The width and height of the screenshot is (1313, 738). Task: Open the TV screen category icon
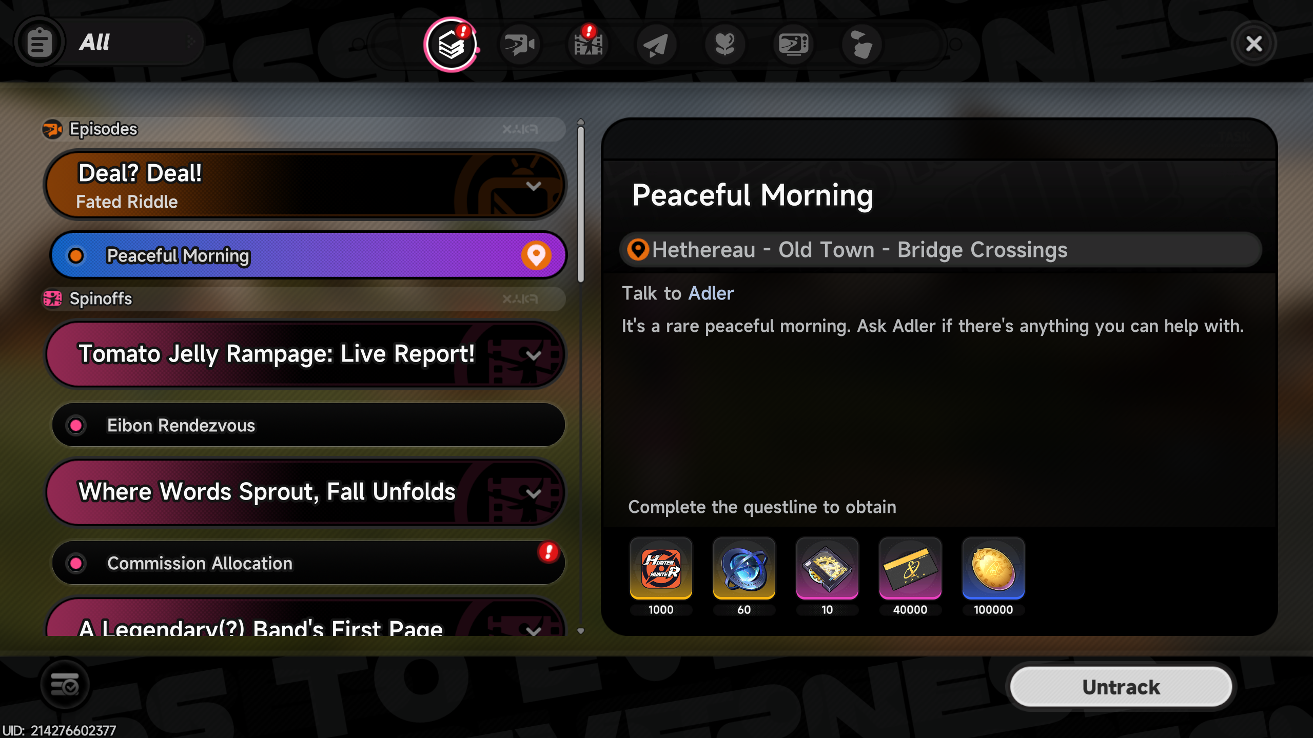(793, 45)
